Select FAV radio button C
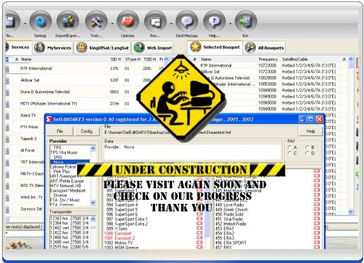 [290, 154]
